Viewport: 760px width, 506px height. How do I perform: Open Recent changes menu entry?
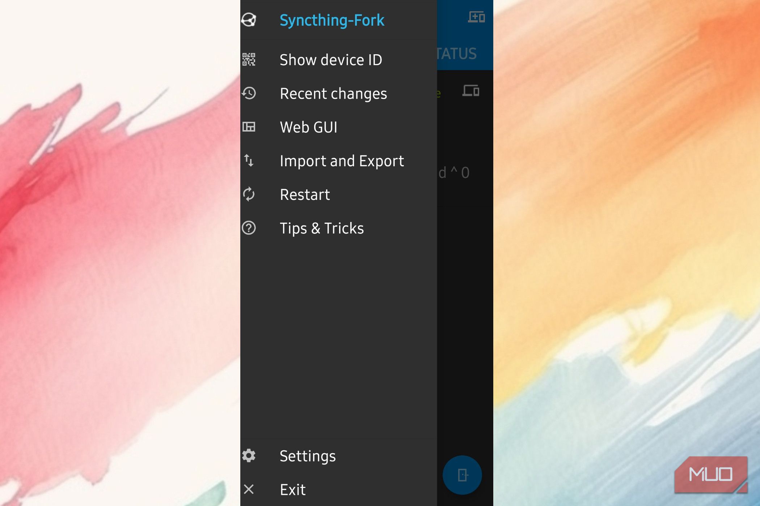coord(339,93)
